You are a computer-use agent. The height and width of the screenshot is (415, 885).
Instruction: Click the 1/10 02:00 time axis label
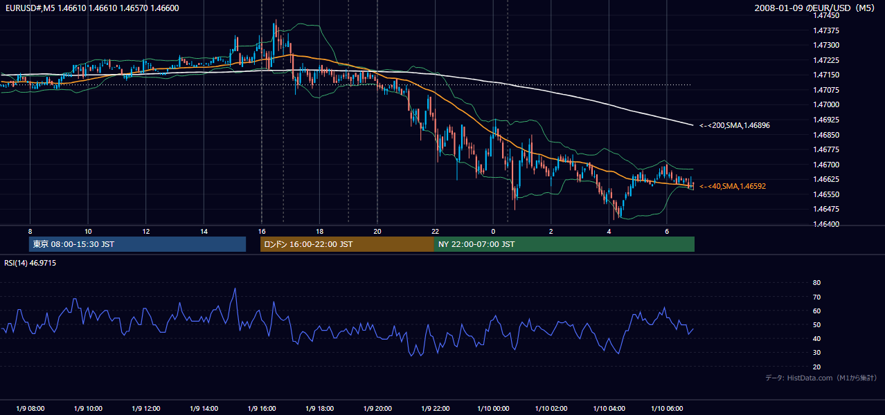pyautogui.click(x=551, y=408)
